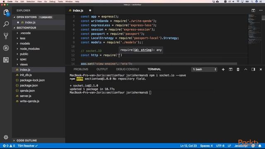This screenshot has width=265, height=149.
Task: Open the Source Control view
Action: 6,36
